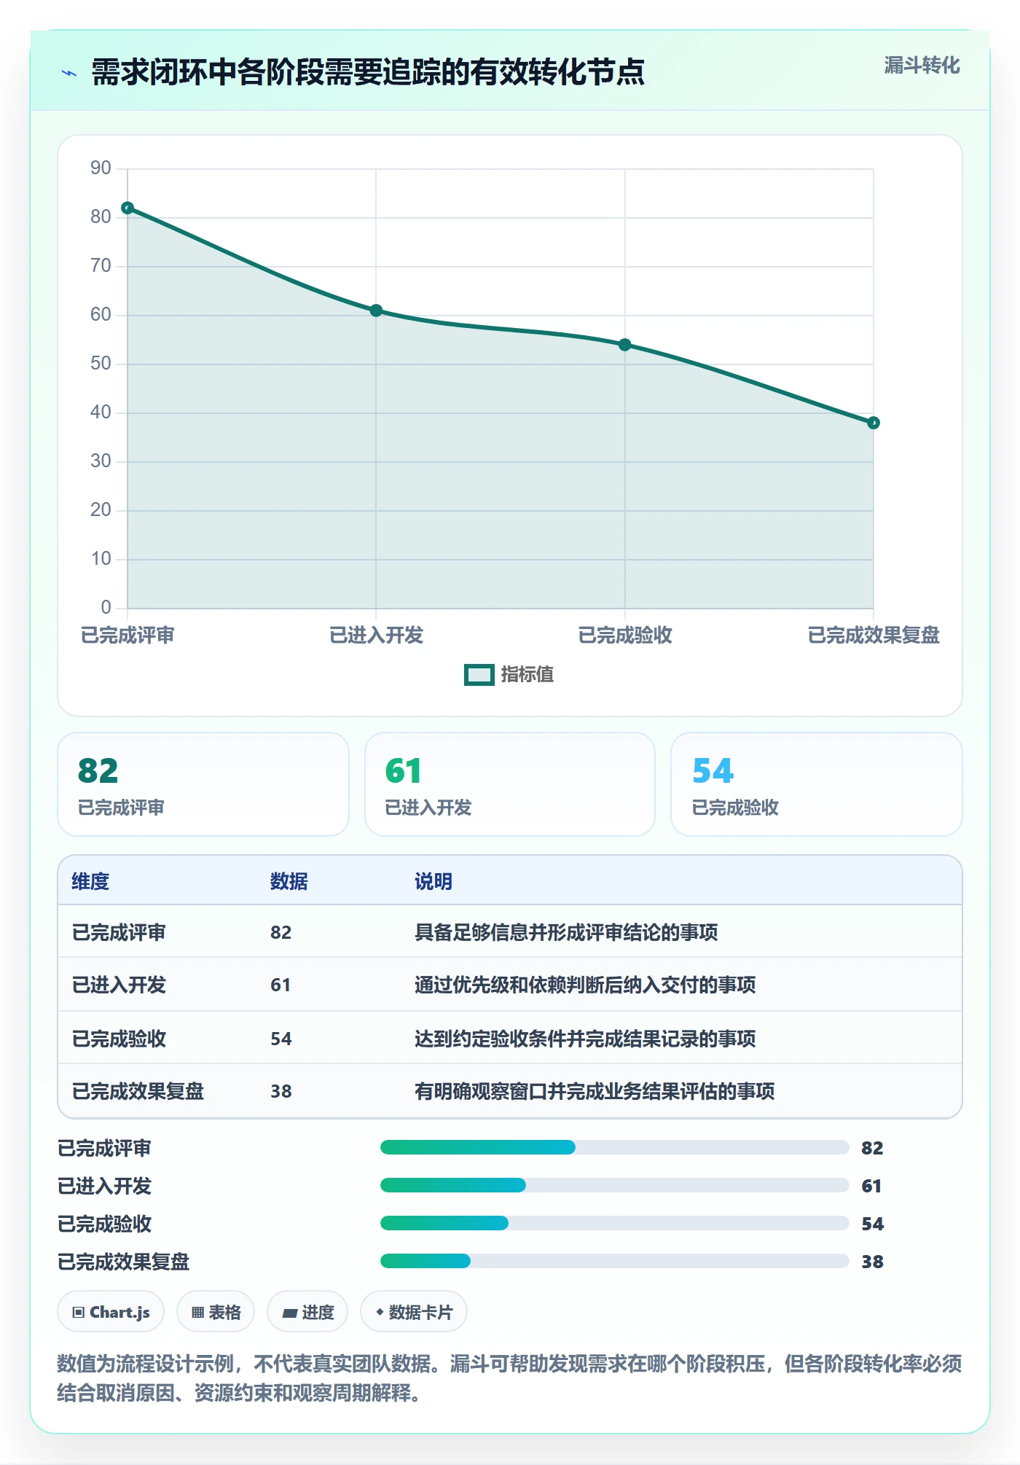Click the lightning bolt icon beside the title
Image resolution: width=1020 pixels, height=1465 pixels.
[69, 73]
